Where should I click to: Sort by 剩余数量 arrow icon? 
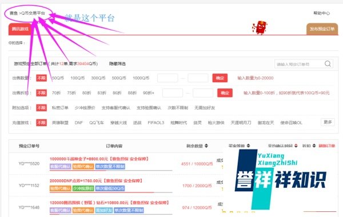click(x=206, y=146)
